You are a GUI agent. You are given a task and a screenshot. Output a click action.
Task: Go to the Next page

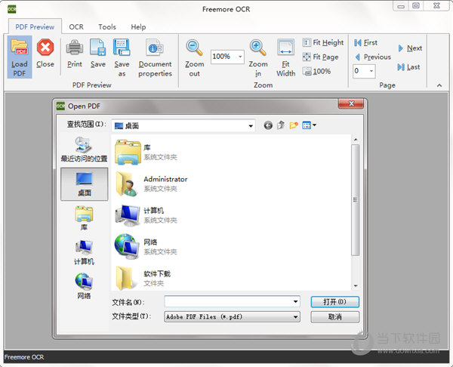410,48
